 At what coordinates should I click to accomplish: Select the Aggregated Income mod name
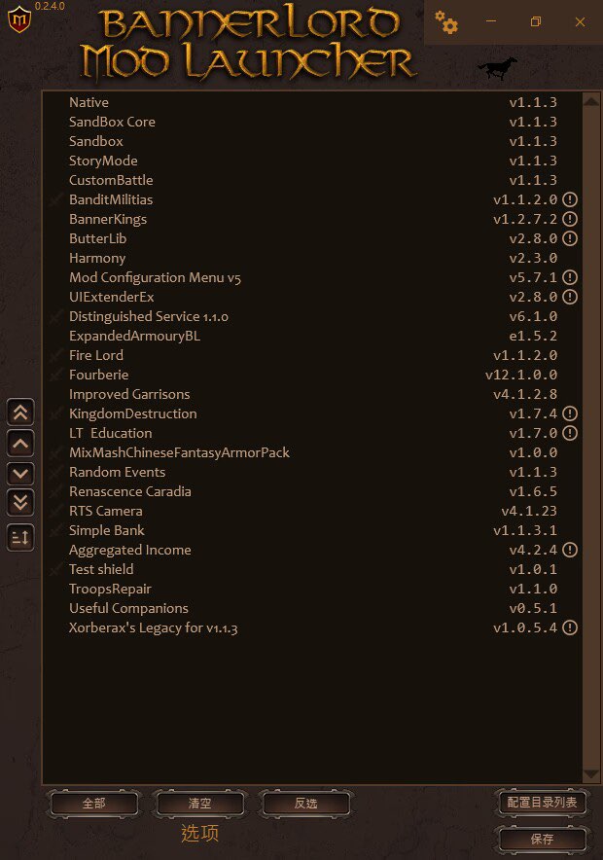click(x=130, y=550)
